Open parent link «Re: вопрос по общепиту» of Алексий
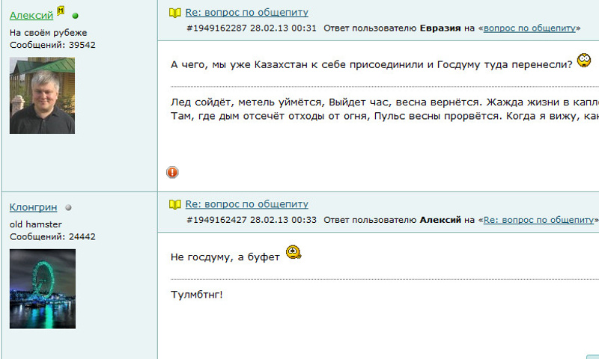The image size is (599, 359). [539, 220]
